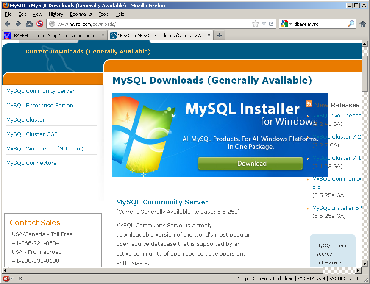Click the Contact Sales heading
Screen dimensions: 370x284
click(35, 223)
